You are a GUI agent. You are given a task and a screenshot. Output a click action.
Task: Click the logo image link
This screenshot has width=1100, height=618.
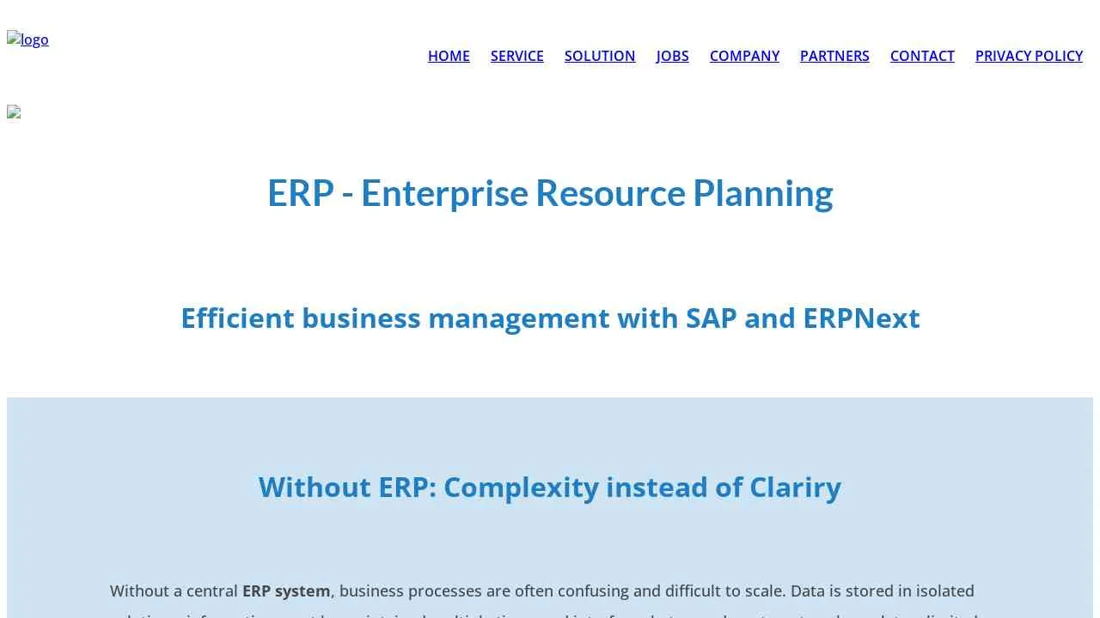[x=28, y=39]
